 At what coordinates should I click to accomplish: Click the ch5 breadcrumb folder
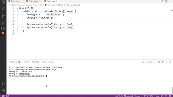pyautogui.click(x=41, y=5)
